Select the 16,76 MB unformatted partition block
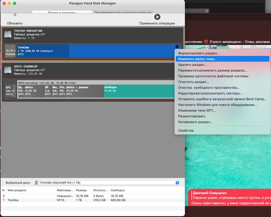 click(x=10, y=51)
